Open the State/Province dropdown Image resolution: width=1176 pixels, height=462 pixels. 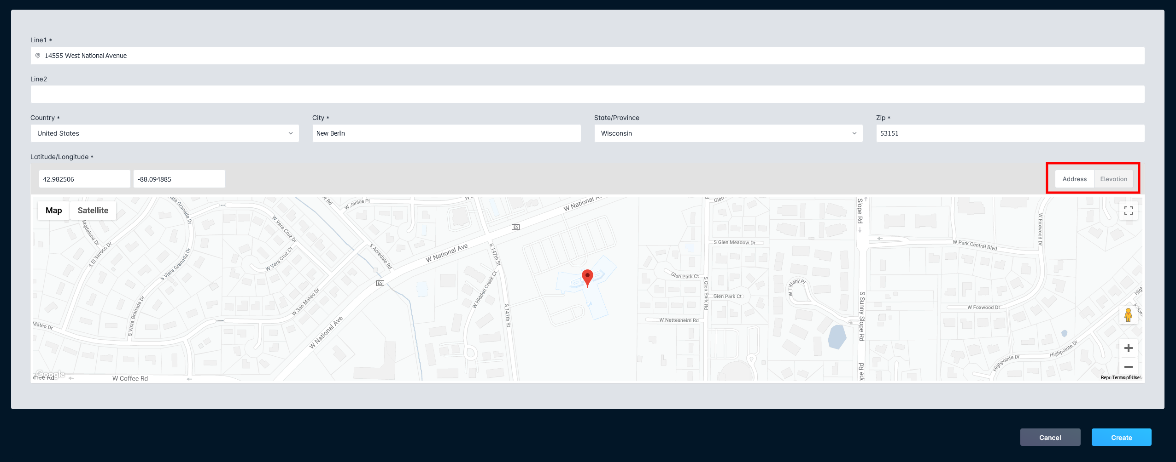pos(728,133)
